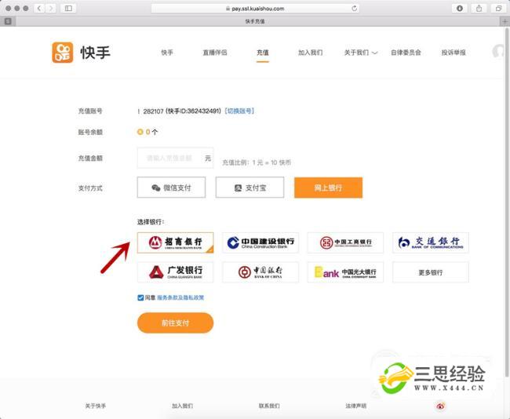510x419 pixels.
Task: Select 中国光大银行 bank option
Action: [x=345, y=272]
